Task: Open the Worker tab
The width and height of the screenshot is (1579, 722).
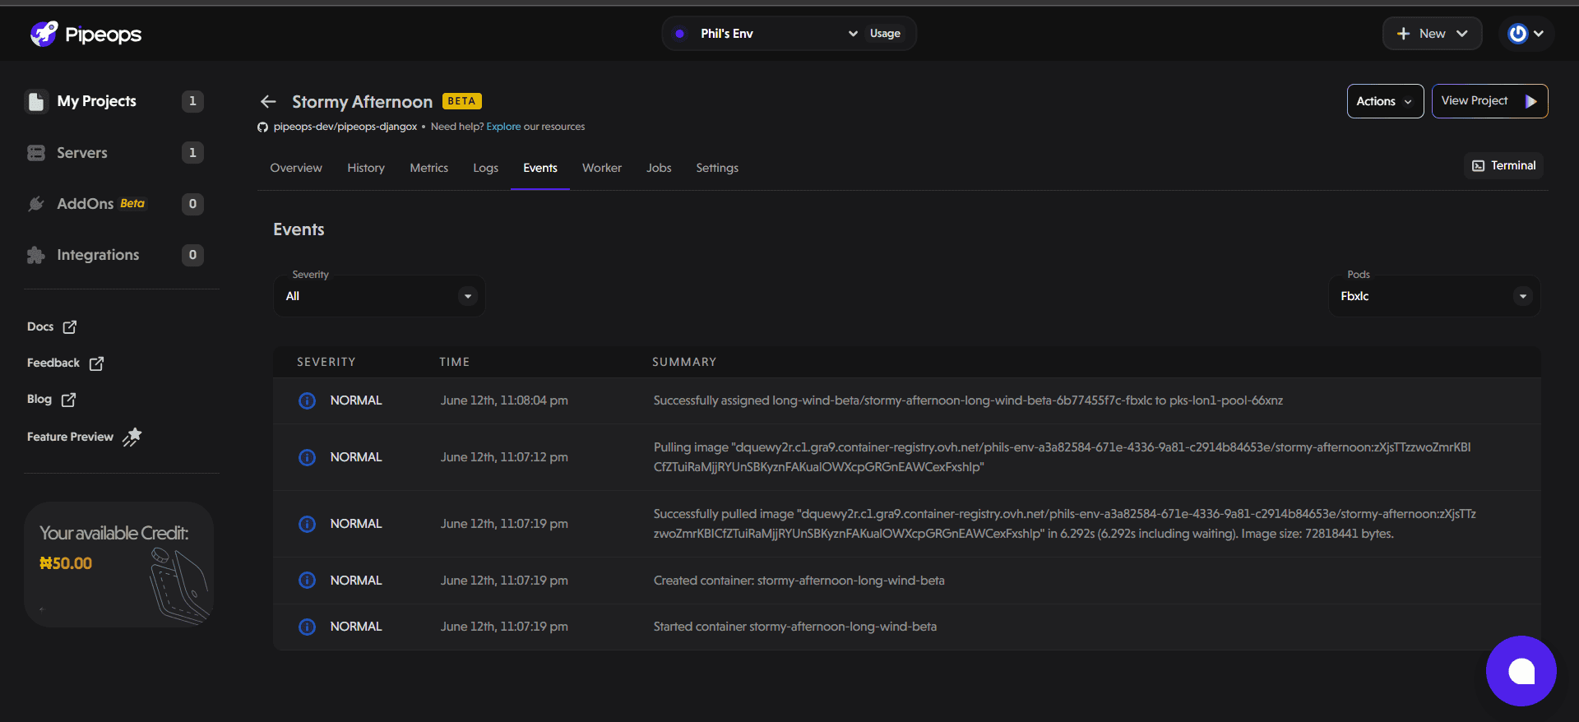Action: click(602, 168)
